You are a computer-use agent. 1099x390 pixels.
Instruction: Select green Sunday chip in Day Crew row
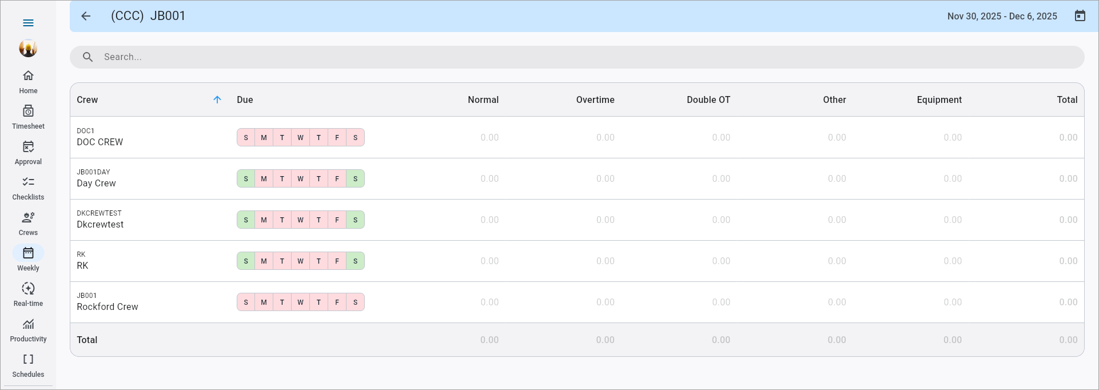point(246,178)
